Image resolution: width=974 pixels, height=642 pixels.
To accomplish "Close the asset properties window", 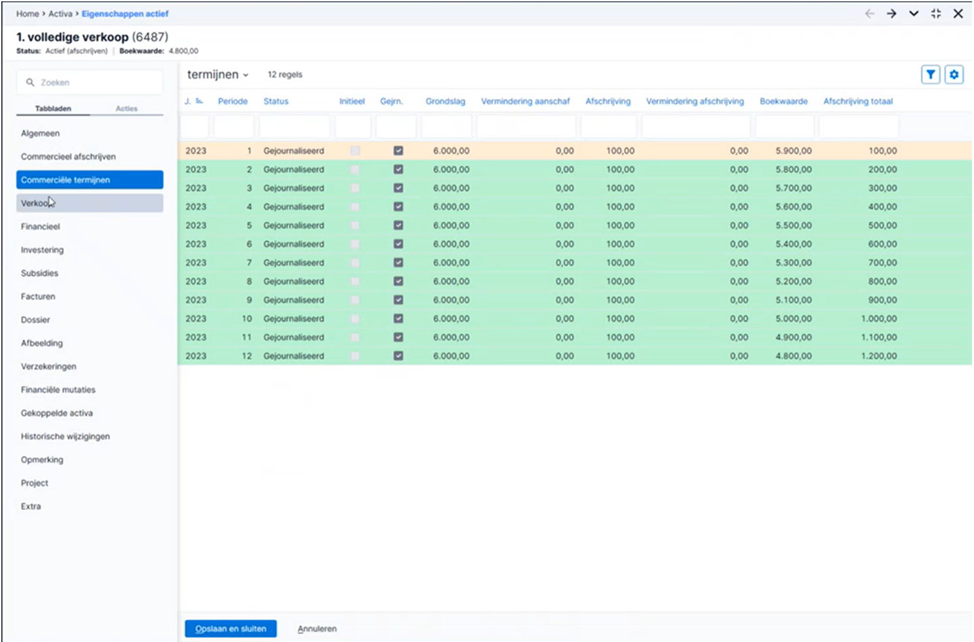I will pyautogui.click(x=958, y=14).
